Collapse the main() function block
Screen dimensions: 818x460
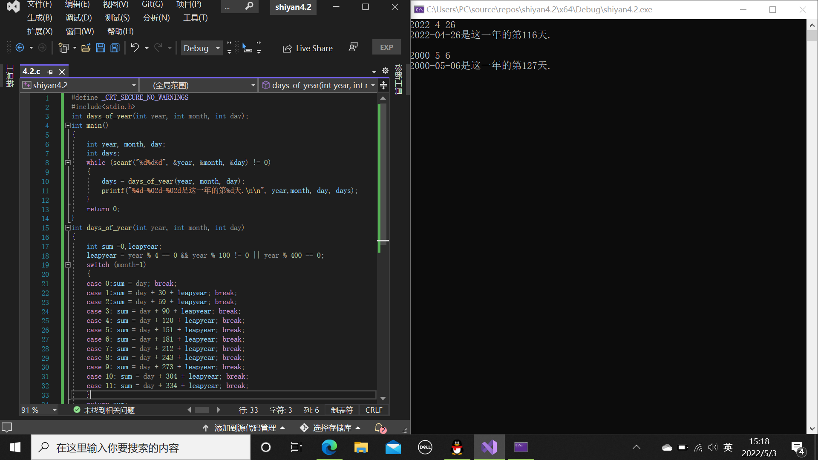(68, 126)
